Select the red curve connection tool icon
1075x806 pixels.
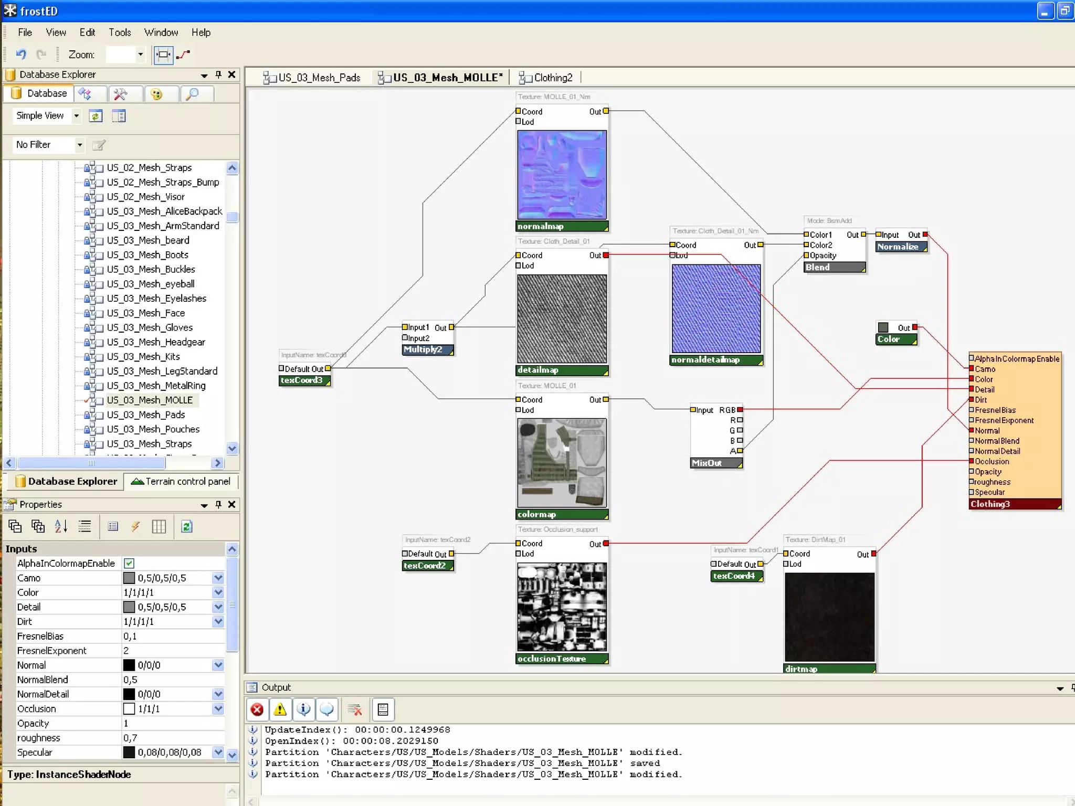pos(183,54)
